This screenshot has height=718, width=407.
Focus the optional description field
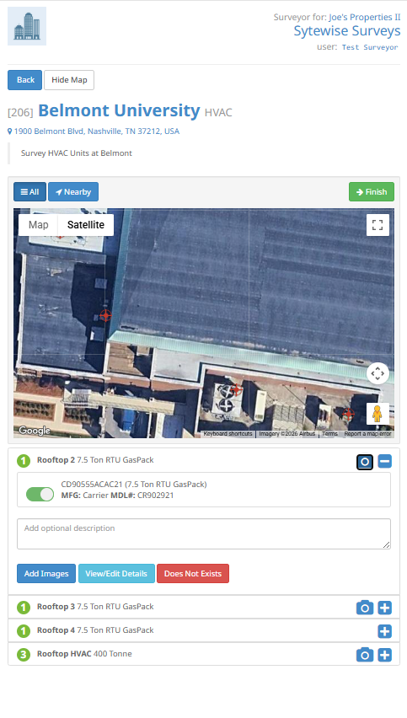(204, 534)
